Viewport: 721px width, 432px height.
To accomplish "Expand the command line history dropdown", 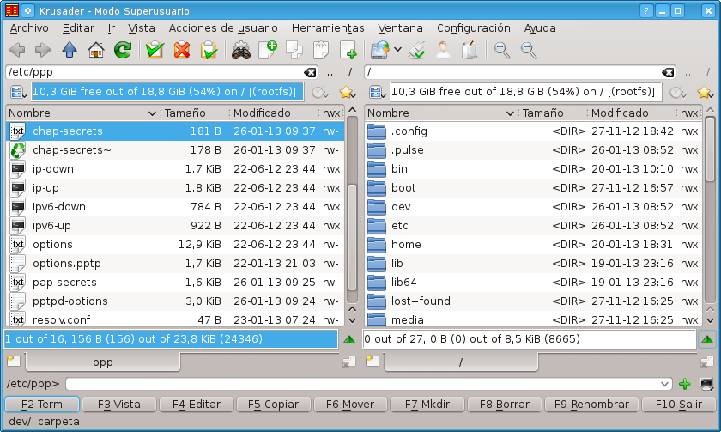I will point(664,384).
